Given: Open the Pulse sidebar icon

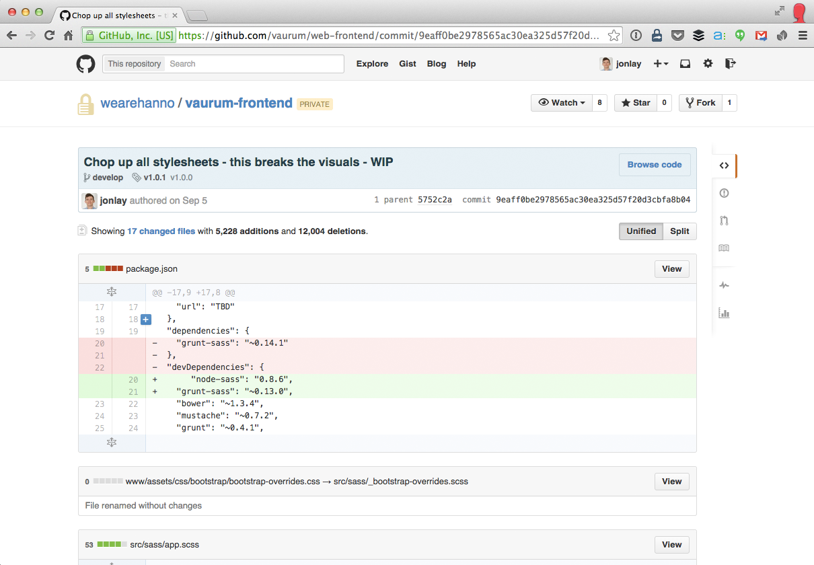Looking at the screenshot, I should coord(724,285).
